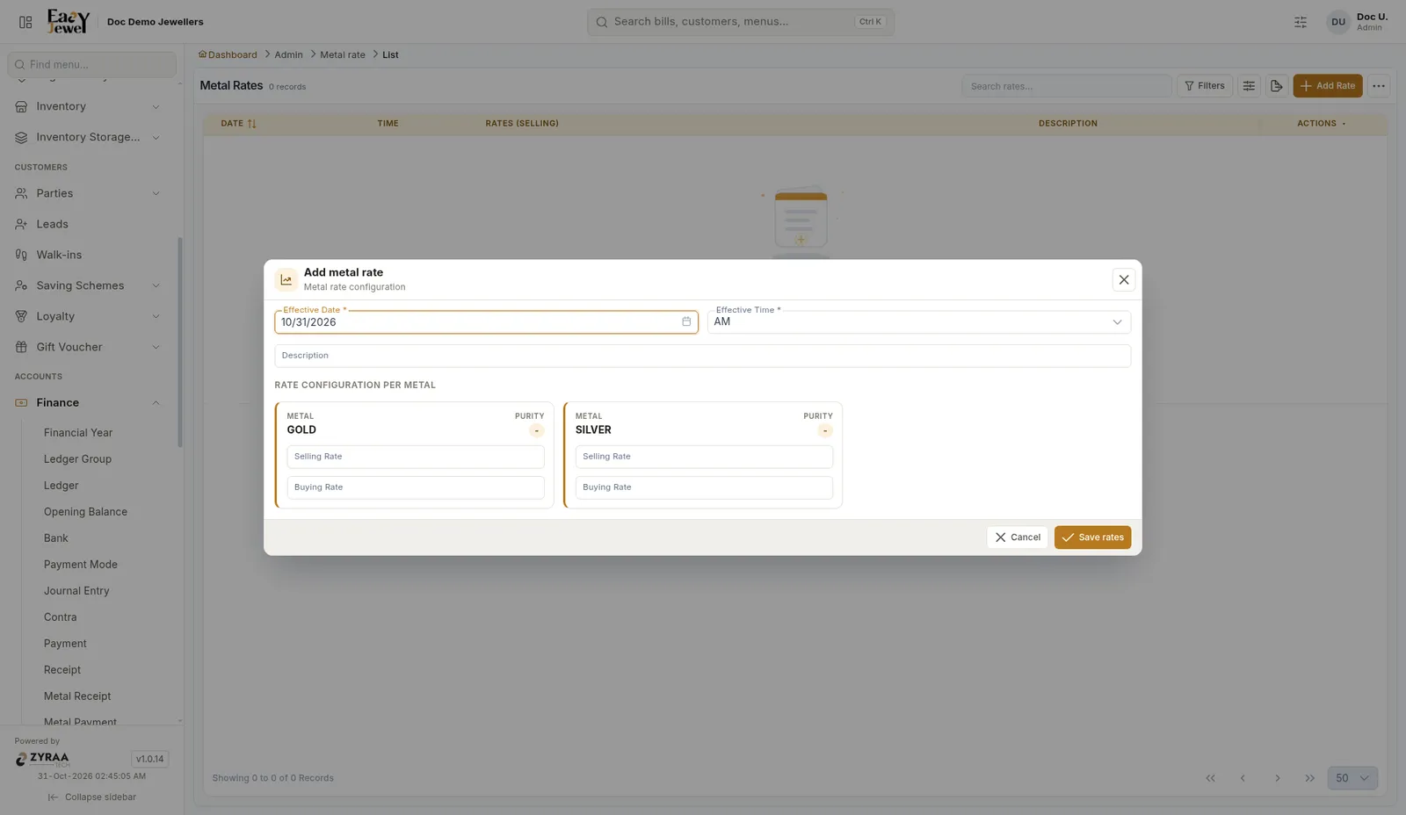The width and height of the screenshot is (1406, 815).
Task: Open Leads in the sidebar
Action: coord(88,224)
